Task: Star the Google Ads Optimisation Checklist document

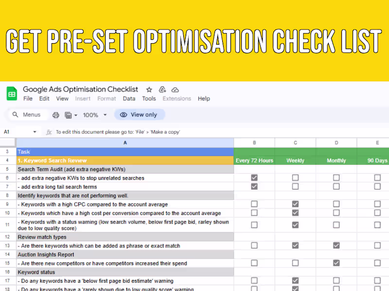Action: point(149,90)
